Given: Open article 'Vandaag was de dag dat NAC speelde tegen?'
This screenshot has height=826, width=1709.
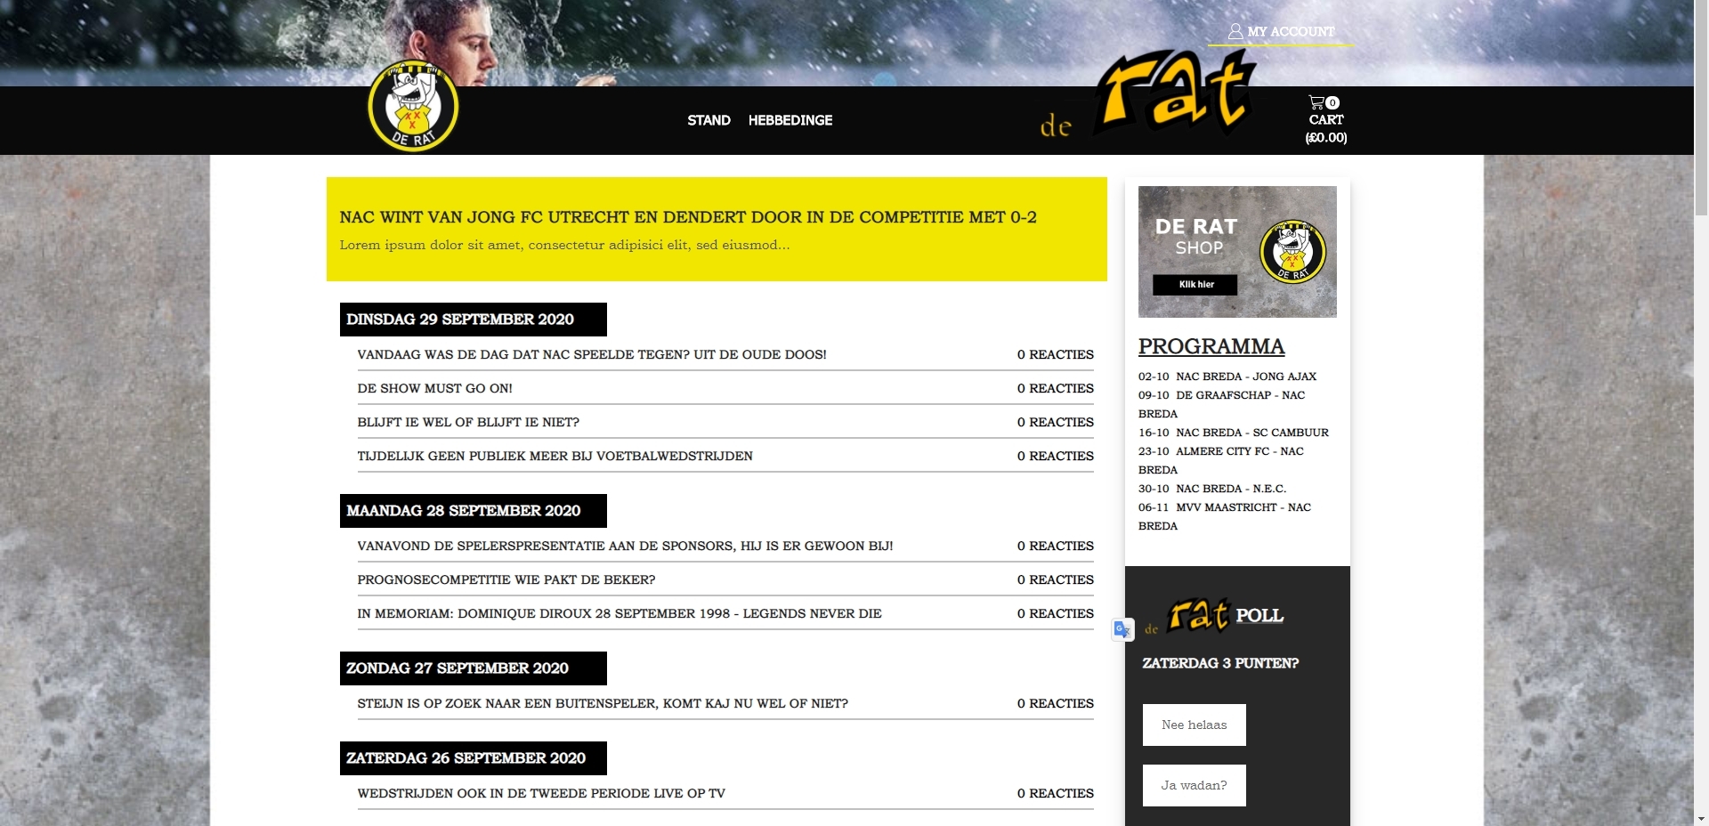Looking at the screenshot, I should coord(592,354).
